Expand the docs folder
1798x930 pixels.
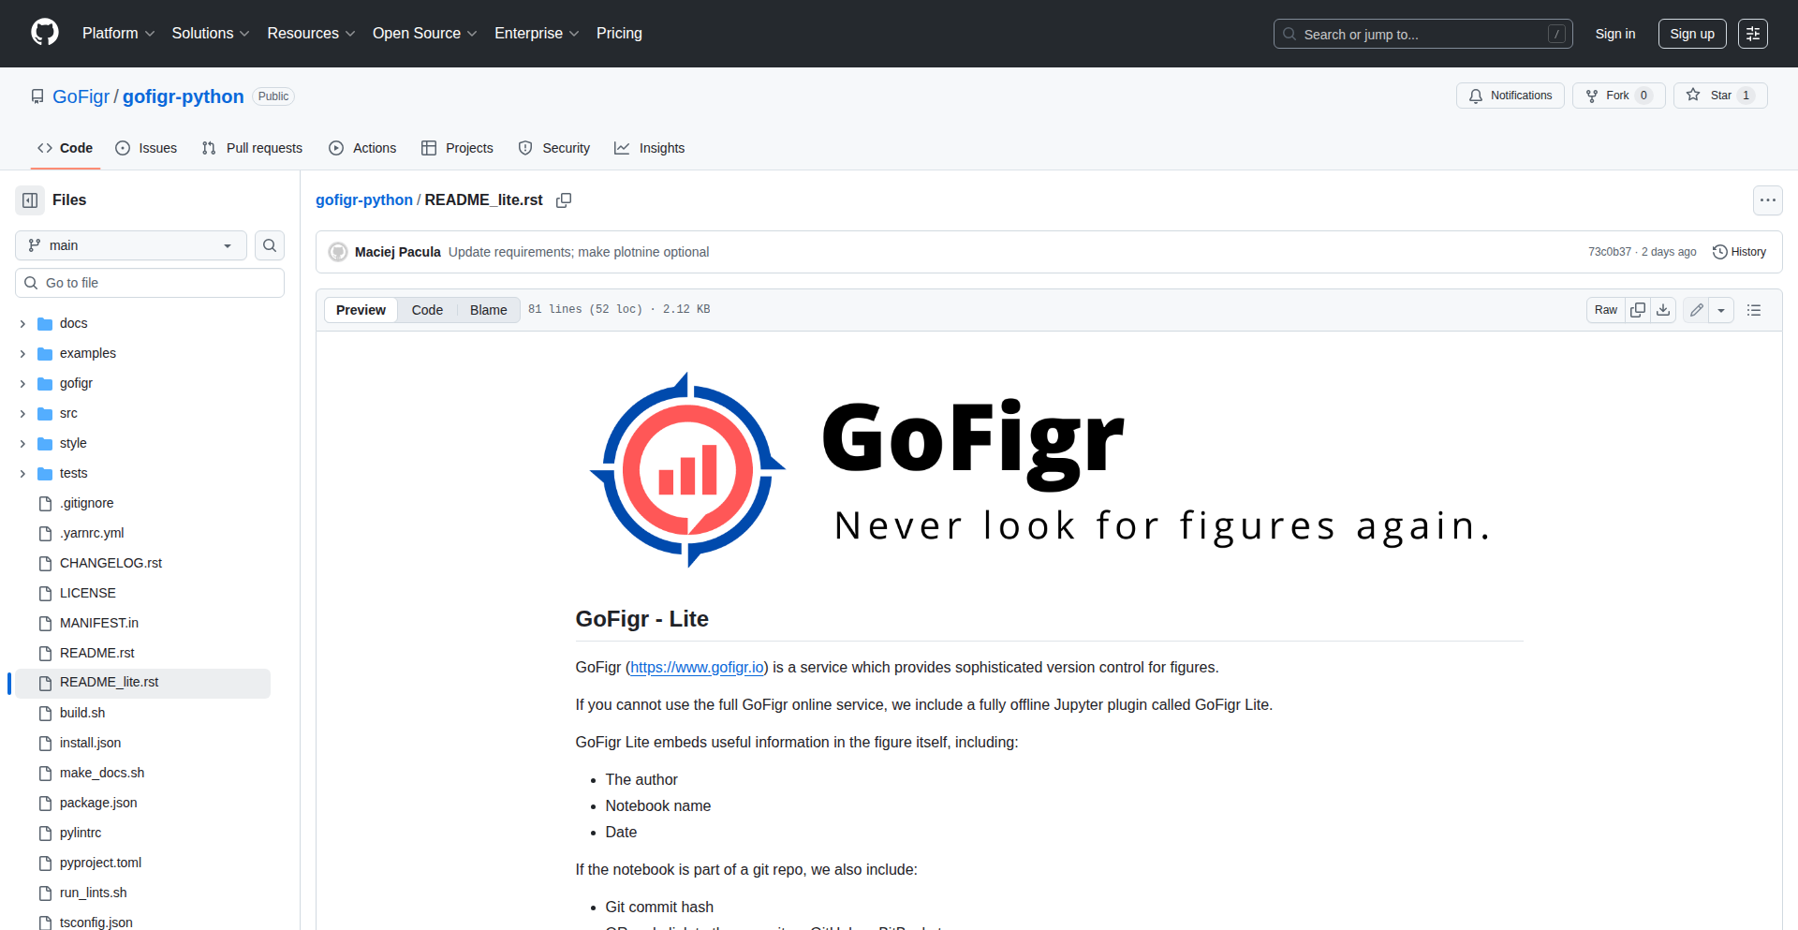click(x=22, y=323)
